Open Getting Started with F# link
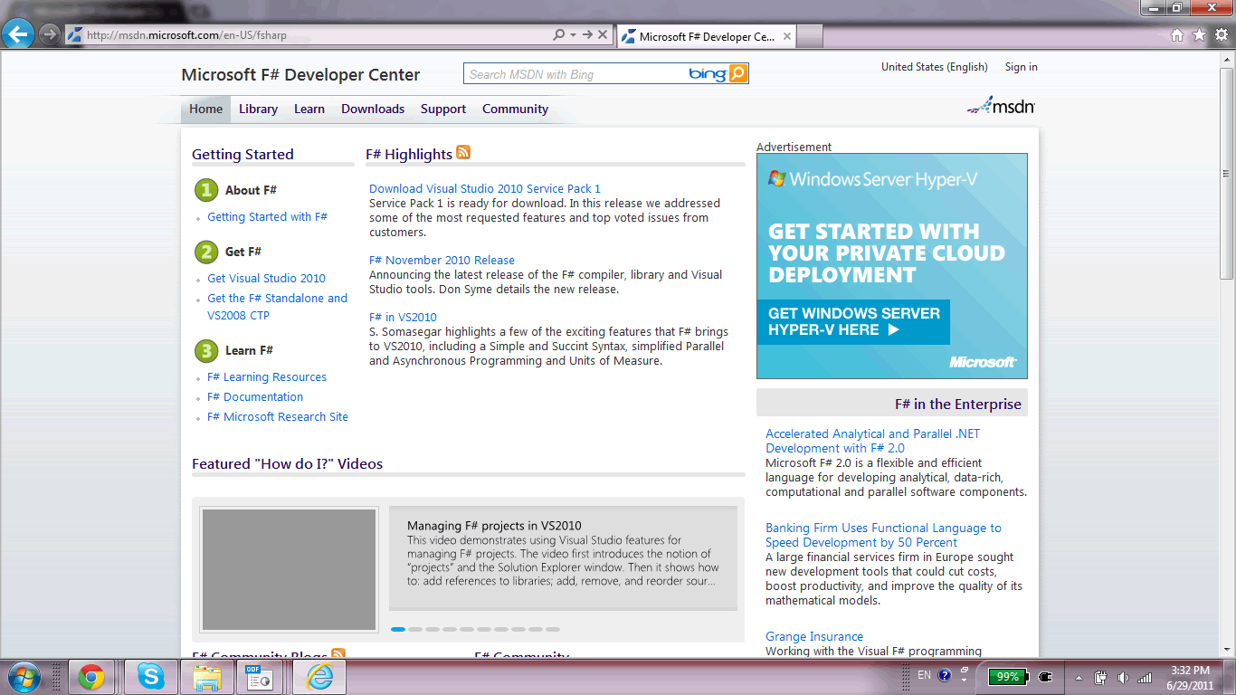The image size is (1236, 695). click(267, 217)
